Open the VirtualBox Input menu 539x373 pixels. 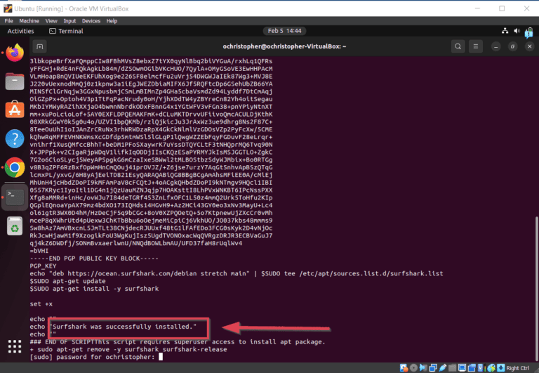point(69,21)
